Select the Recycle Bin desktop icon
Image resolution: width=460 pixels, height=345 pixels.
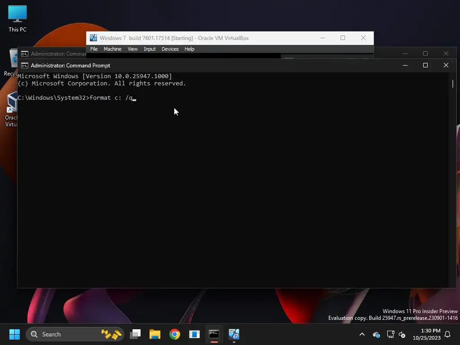[x=12, y=62]
